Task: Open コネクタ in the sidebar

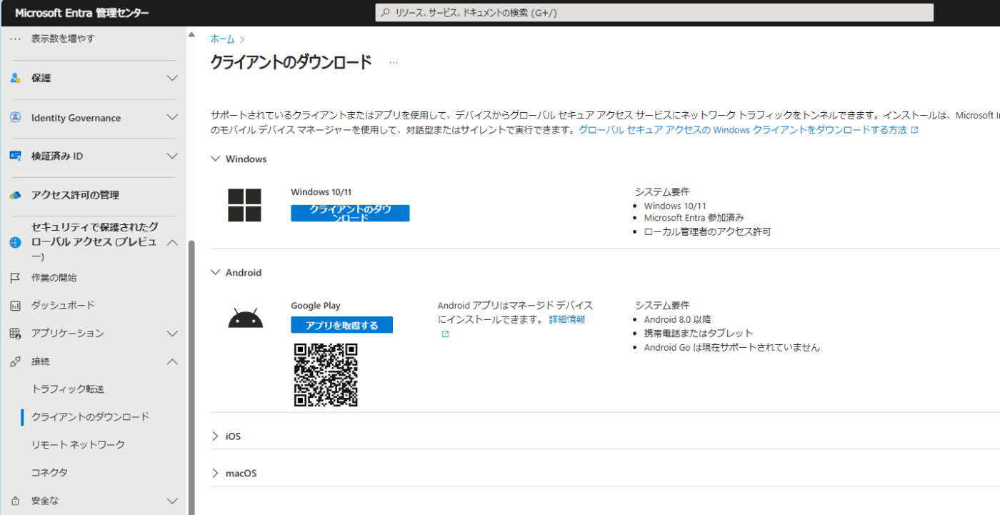Action: (x=50, y=473)
